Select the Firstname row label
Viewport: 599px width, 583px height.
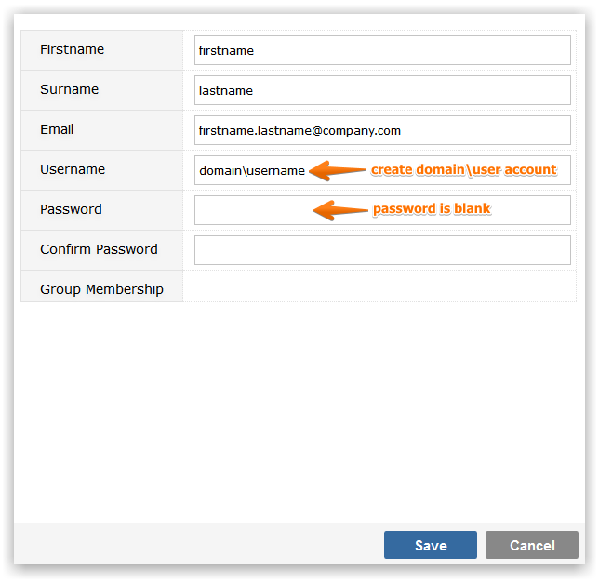coord(73,49)
